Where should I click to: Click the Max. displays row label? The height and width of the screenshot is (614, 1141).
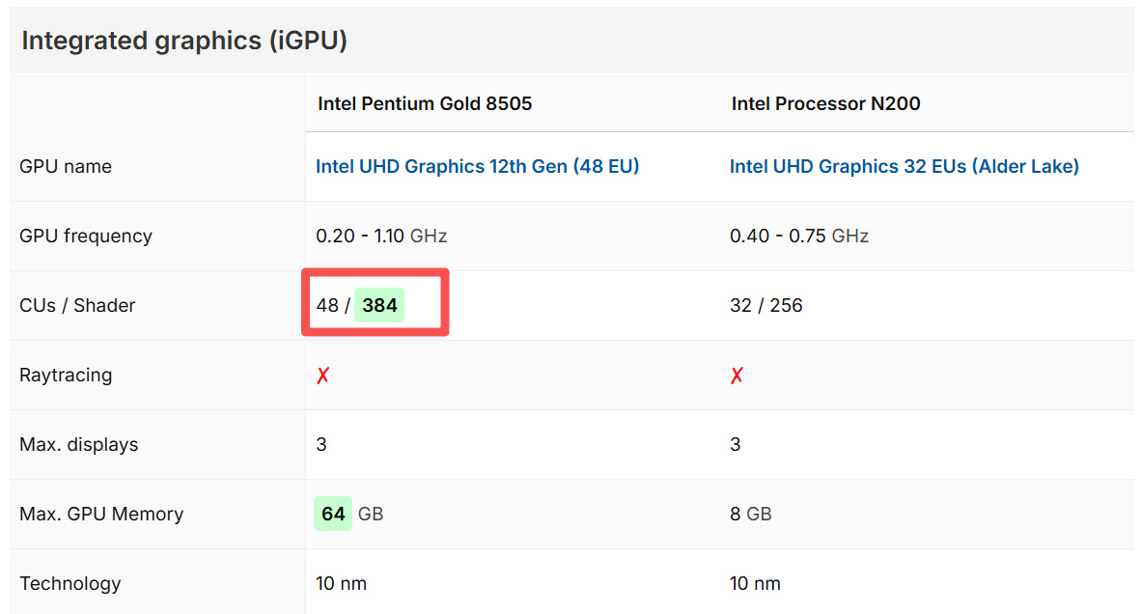[x=78, y=444]
